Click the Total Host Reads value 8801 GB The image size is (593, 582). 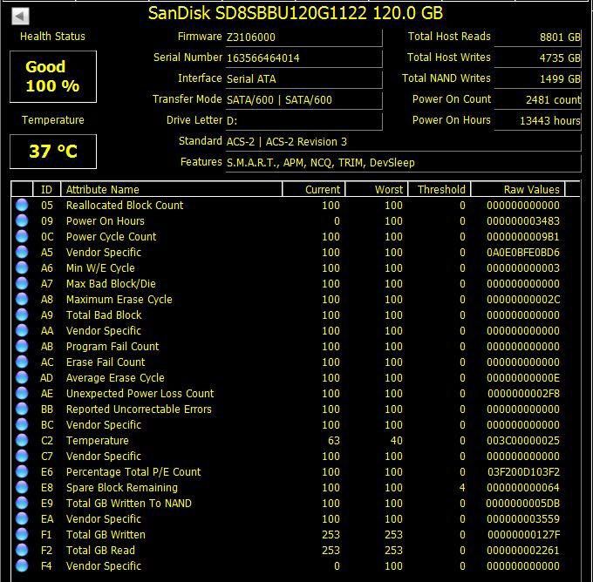(x=538, y=37)
